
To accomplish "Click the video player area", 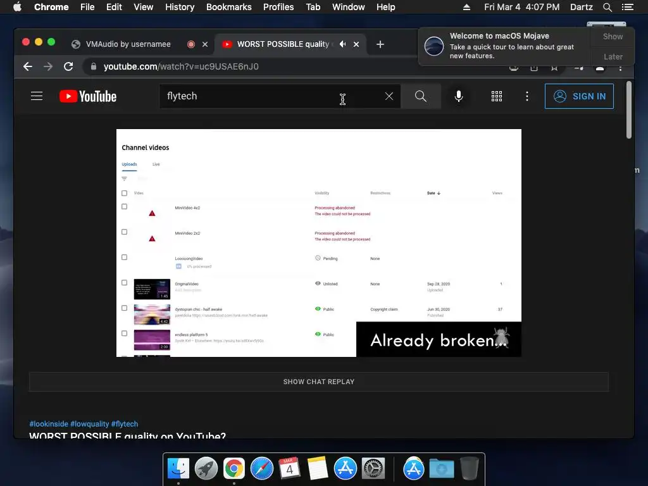I will [x=319, y=243].
